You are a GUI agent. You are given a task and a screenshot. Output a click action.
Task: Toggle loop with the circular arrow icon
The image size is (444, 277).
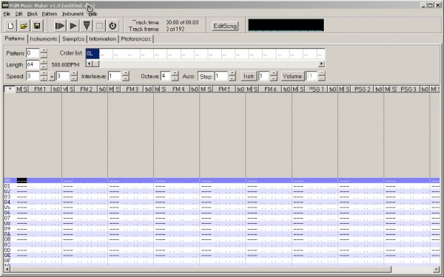tap(112, 26)
